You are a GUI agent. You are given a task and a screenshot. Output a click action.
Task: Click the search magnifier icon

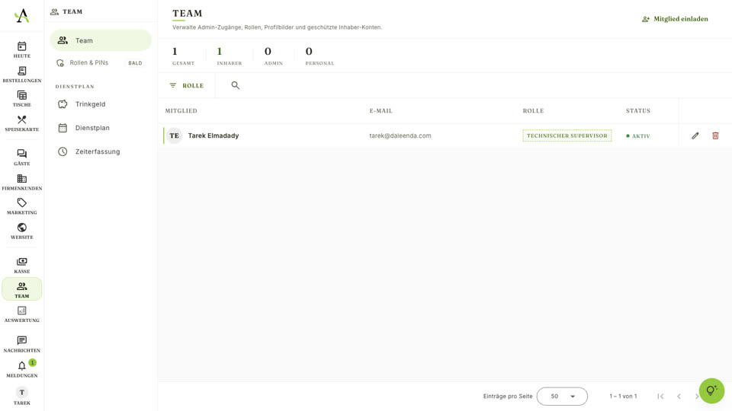[236, 85]
